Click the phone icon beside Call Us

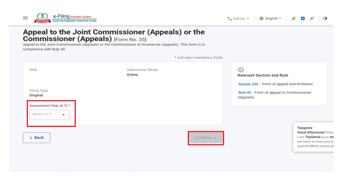[230, 19]
